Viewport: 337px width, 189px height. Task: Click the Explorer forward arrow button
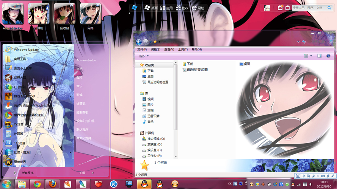[146, 42]
